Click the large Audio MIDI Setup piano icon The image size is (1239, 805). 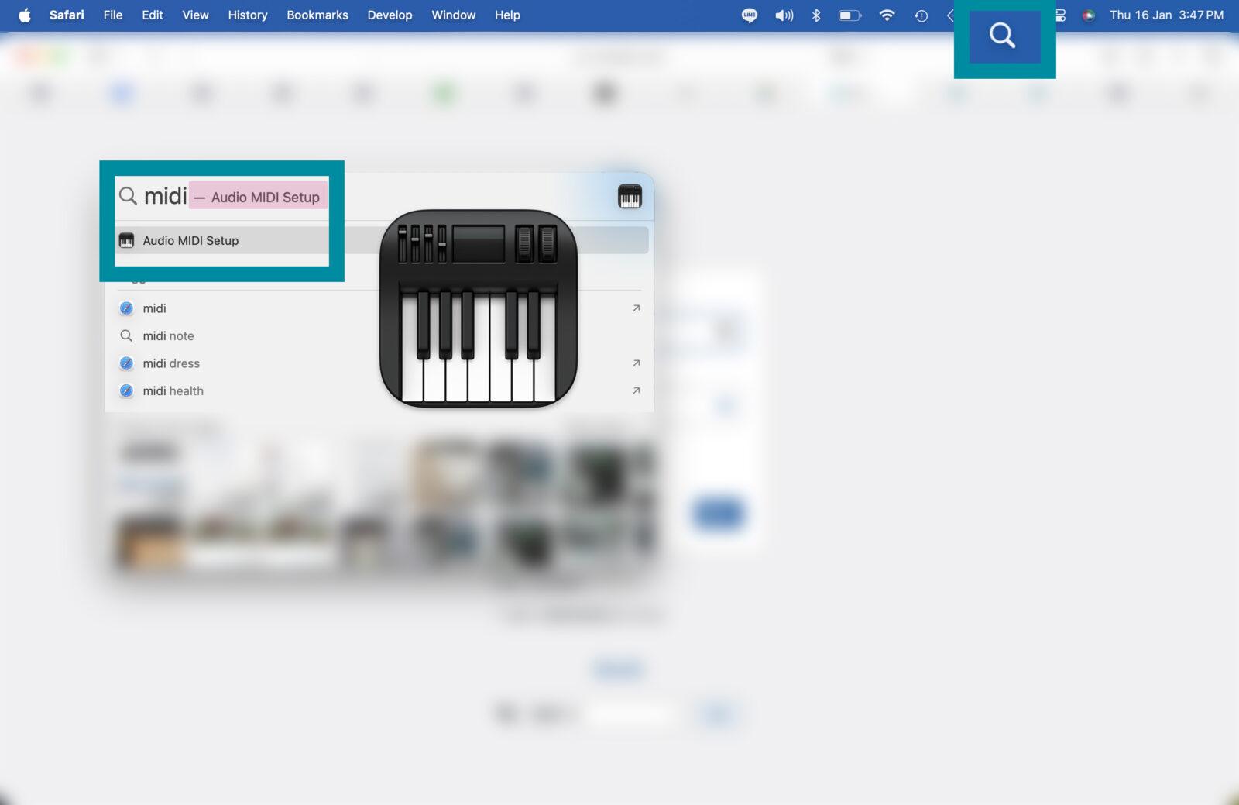478,308
